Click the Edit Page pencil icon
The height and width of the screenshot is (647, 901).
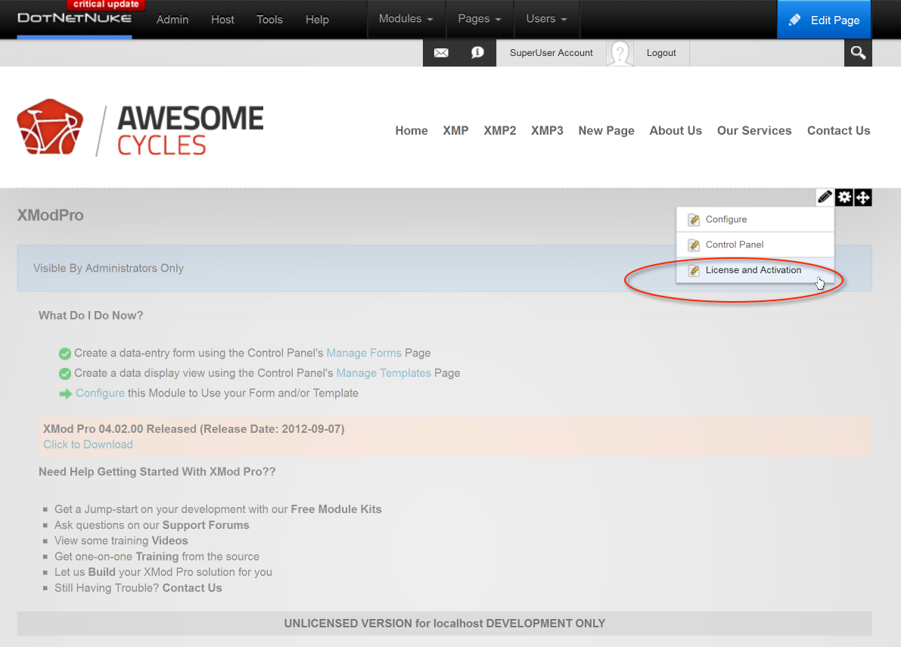click(x=794, y=20)
